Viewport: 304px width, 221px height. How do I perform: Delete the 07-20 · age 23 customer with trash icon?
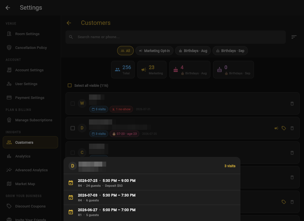pos(292,128)
